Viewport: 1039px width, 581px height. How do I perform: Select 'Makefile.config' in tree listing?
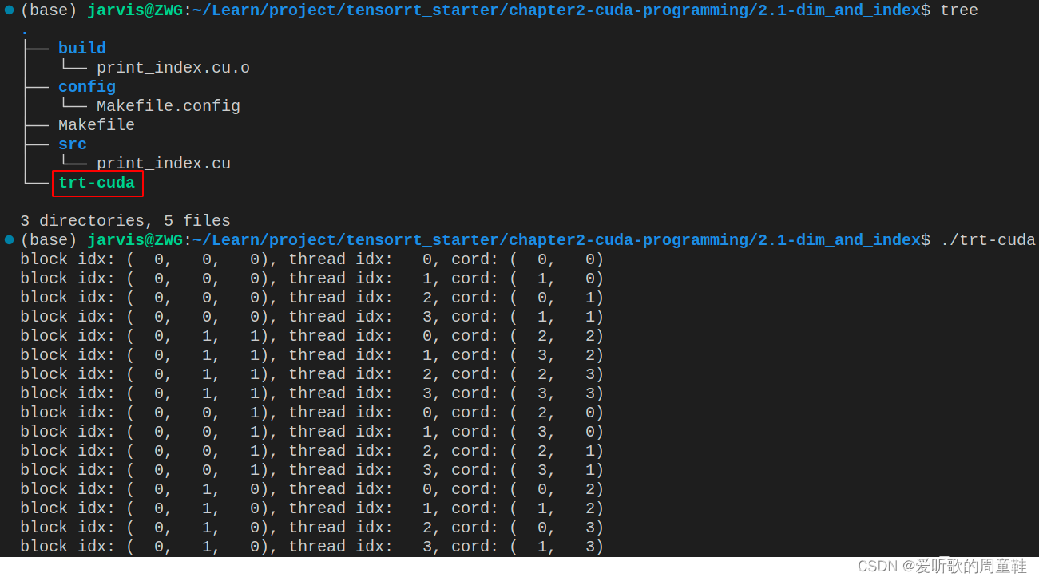pos(169,106)
